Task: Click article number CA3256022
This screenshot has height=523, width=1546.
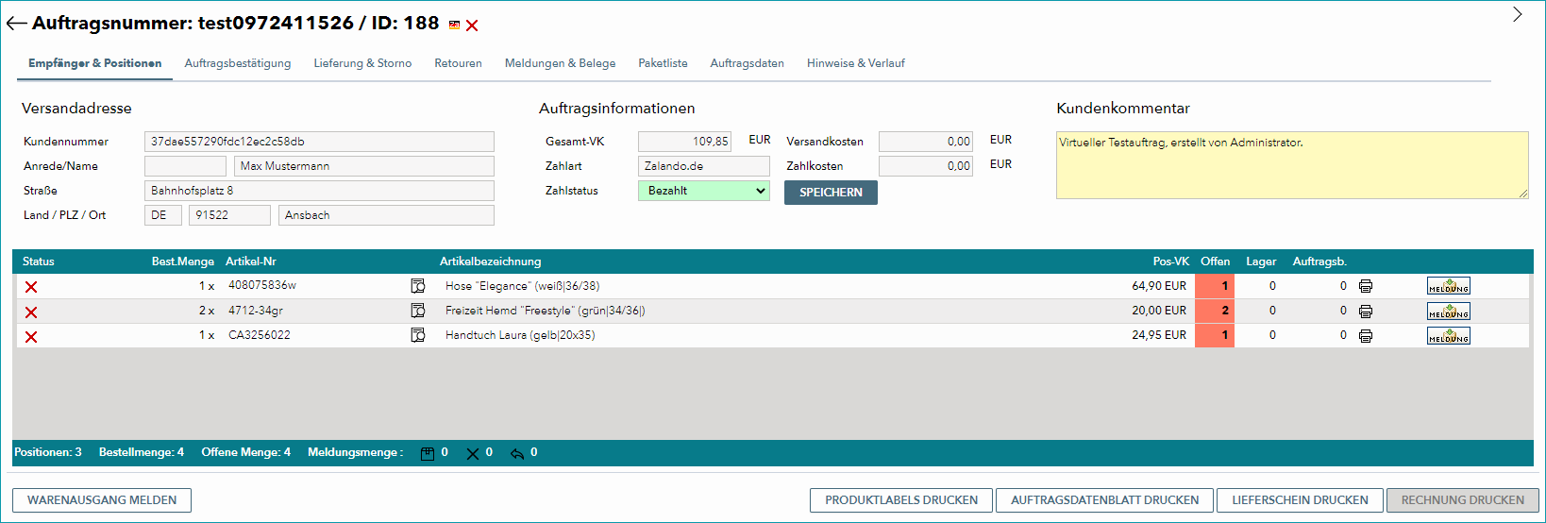Action: tap(260, 335)
